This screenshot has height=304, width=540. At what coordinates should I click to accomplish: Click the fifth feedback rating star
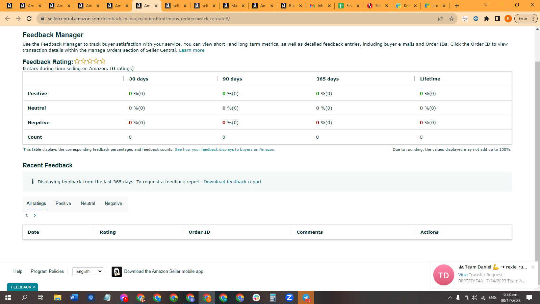point(103,61)
